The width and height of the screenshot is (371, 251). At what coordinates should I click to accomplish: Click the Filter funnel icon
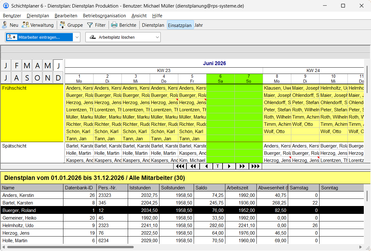(x=90, y=25)
